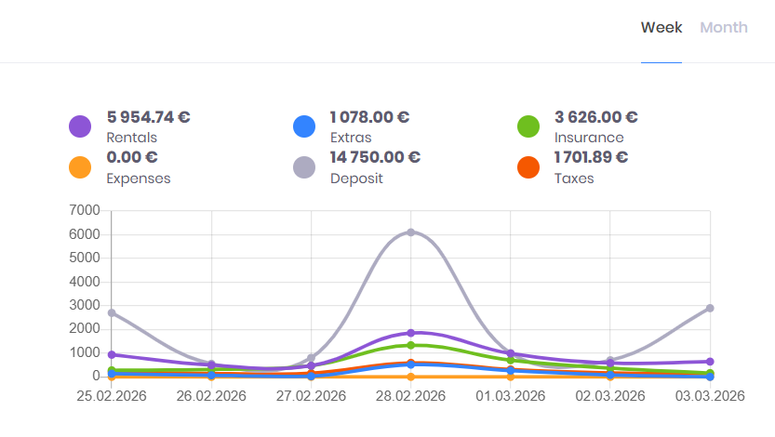Click the 01.03.2026 x-axis date label
Image resolution: width=775 pixels, height=437 pixels.
[x=510, y=395]
